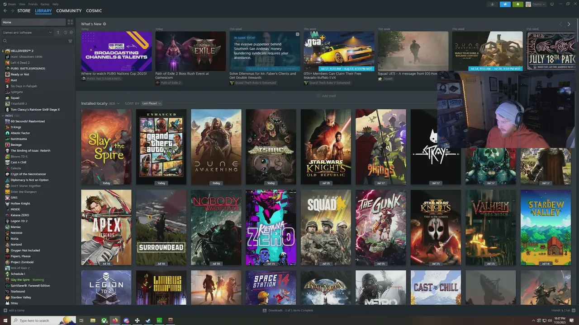Switch to collections grid view icon
The width and height of the screenshot is (579, 325).
70,22
